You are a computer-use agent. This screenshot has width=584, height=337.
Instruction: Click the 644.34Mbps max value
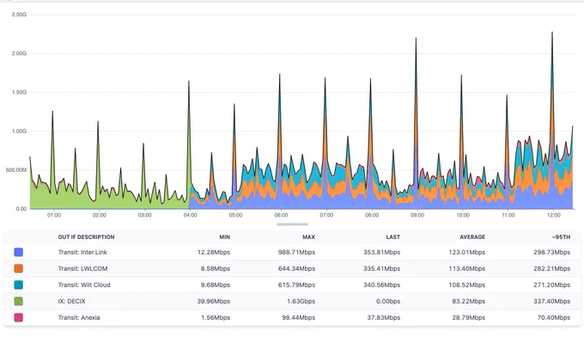[x=296, y=269]
